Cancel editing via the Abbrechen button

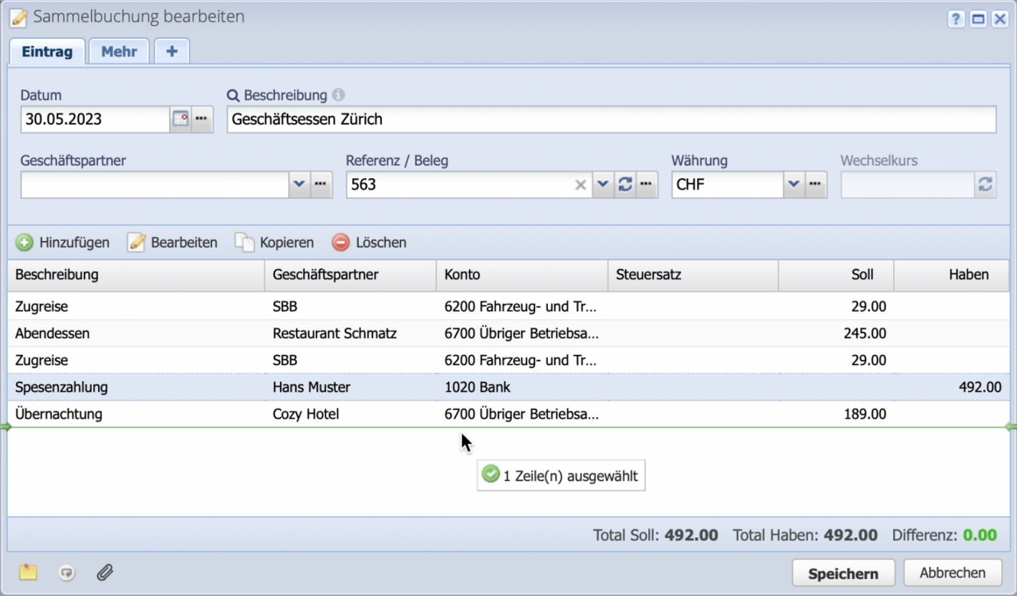pos(953,572)
